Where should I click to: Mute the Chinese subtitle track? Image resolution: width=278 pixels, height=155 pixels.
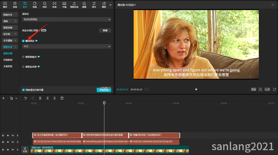pyautogui.click(x=13, y=136)
